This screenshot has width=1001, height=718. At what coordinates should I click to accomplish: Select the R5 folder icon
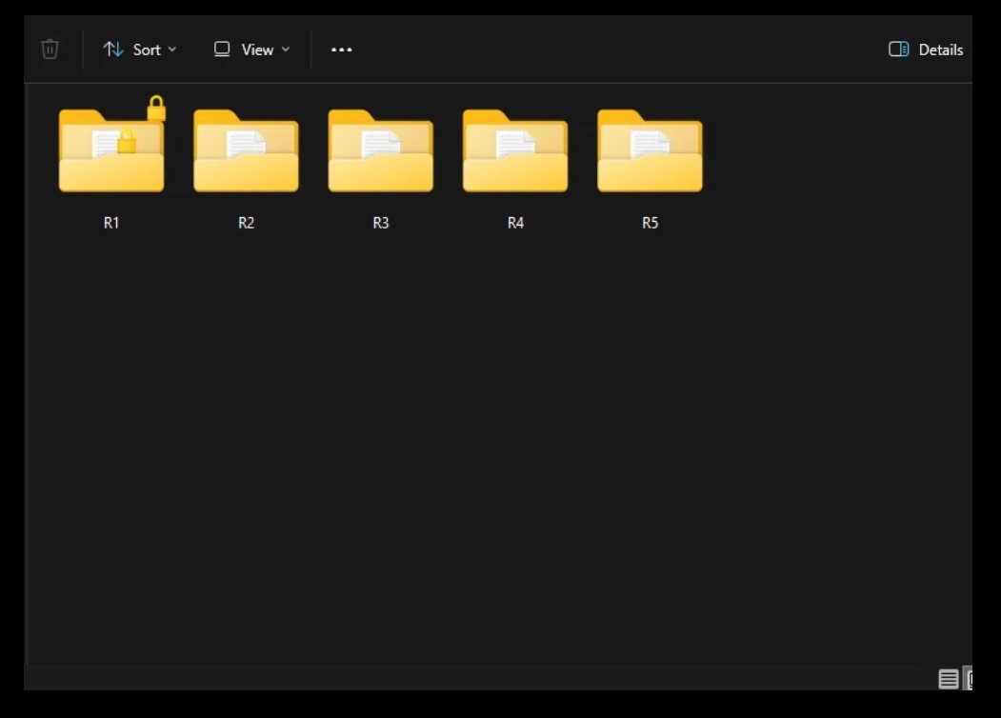(650, 150)
